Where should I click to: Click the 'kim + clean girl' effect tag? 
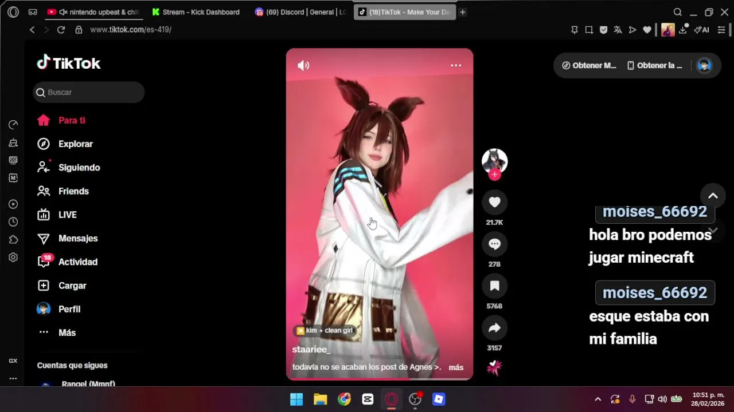pos(325,330)
